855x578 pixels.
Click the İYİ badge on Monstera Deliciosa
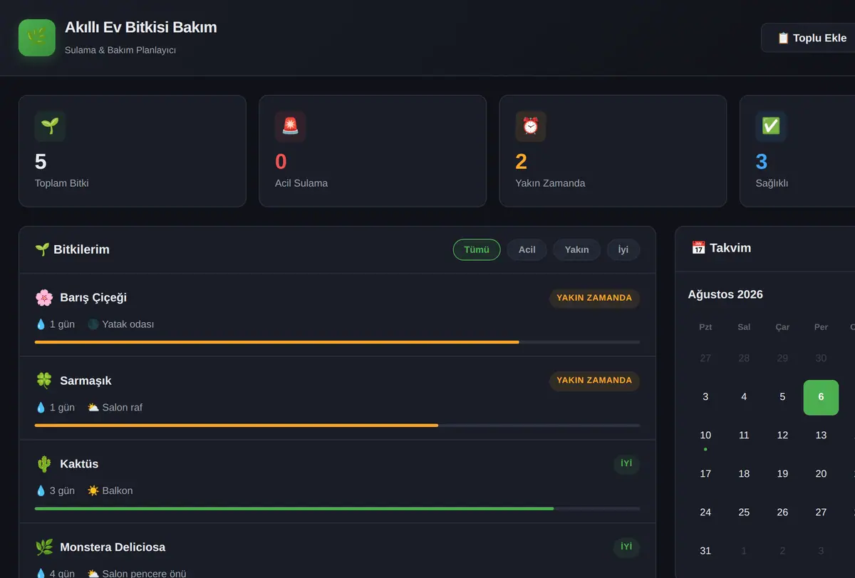click(626, 547)
